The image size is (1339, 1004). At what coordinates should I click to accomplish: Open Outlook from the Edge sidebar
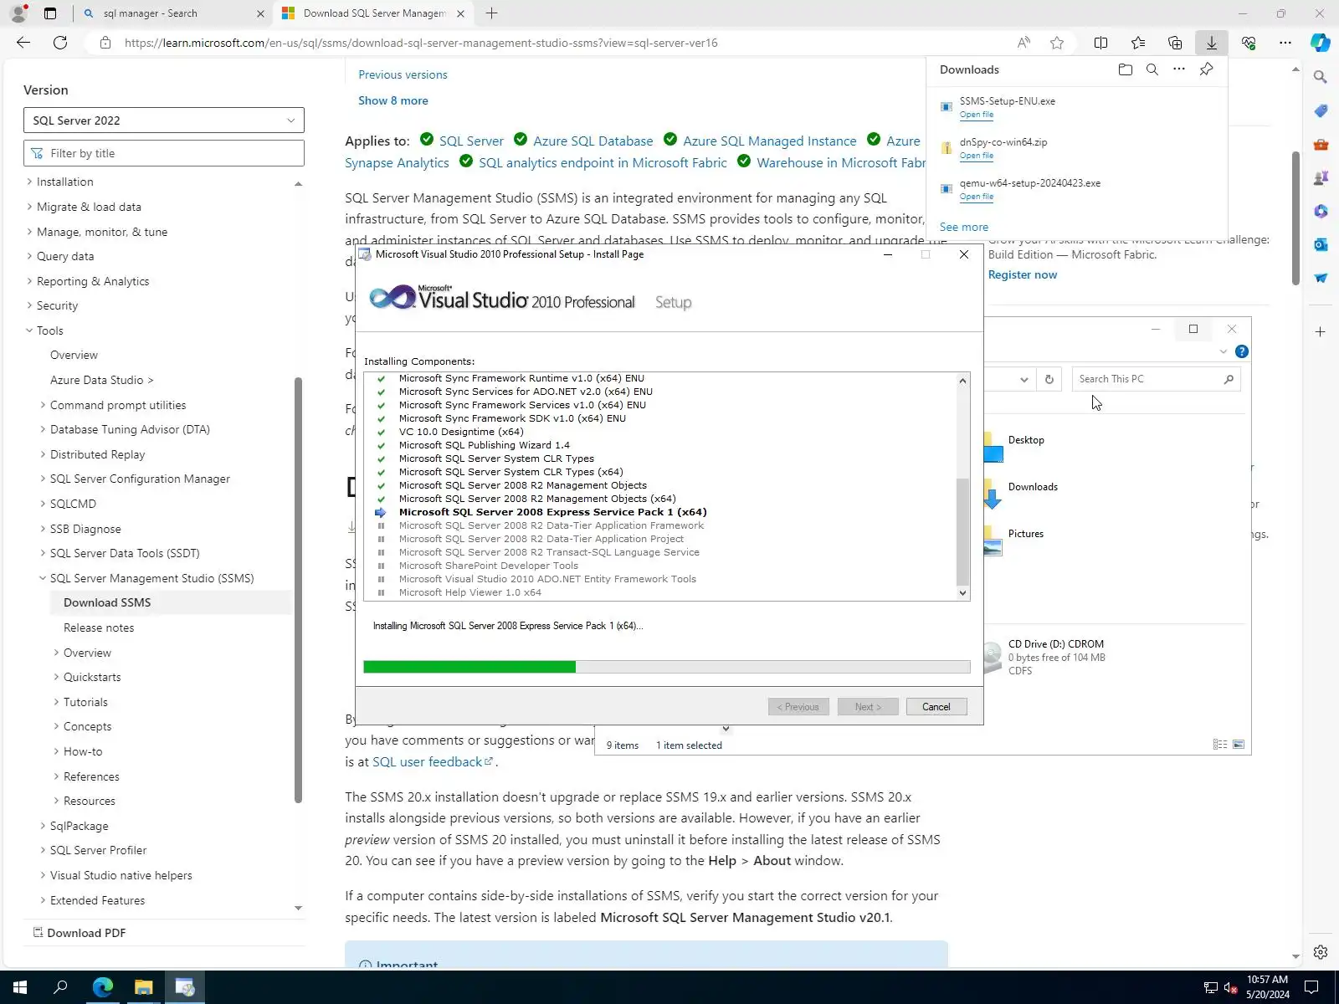[x=1321, y=244]
